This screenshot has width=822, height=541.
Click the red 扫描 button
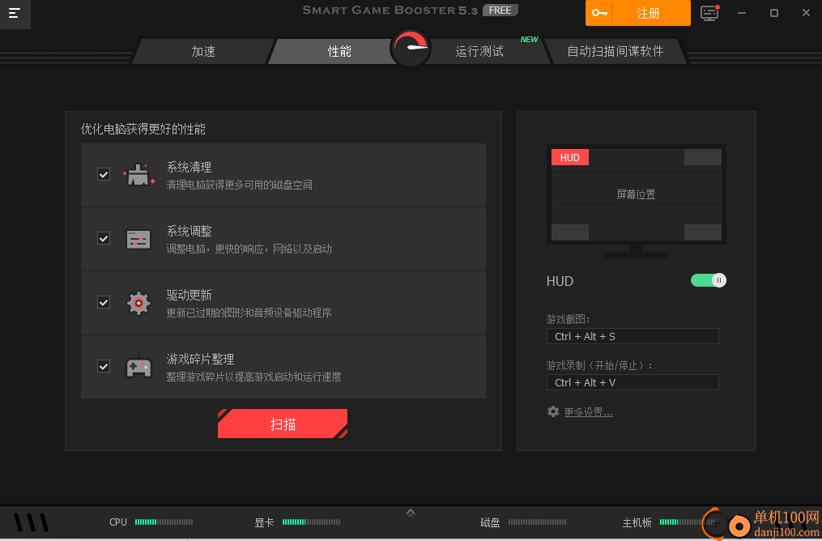tap(283, 424)
